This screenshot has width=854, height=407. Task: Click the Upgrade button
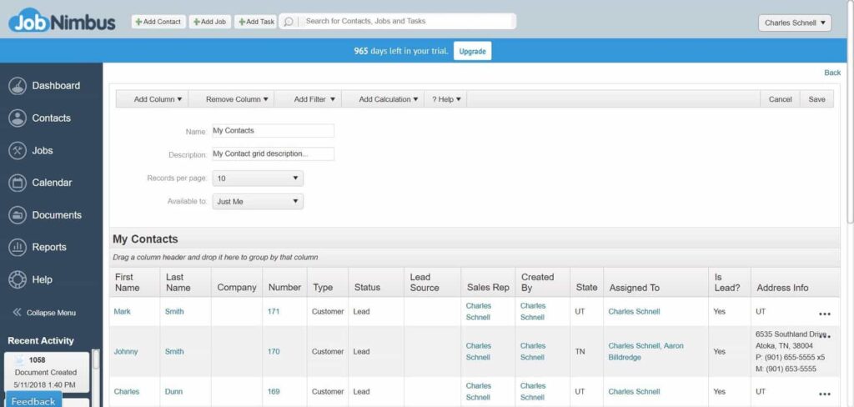(472, 51)
